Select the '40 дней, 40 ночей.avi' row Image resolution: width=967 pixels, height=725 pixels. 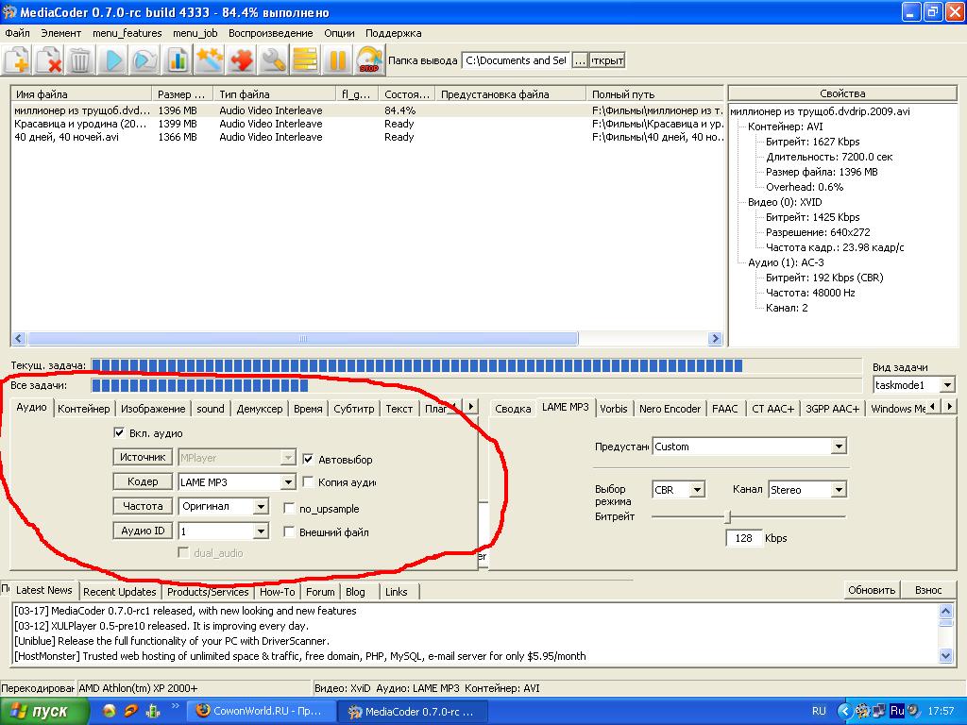(367, 137)
